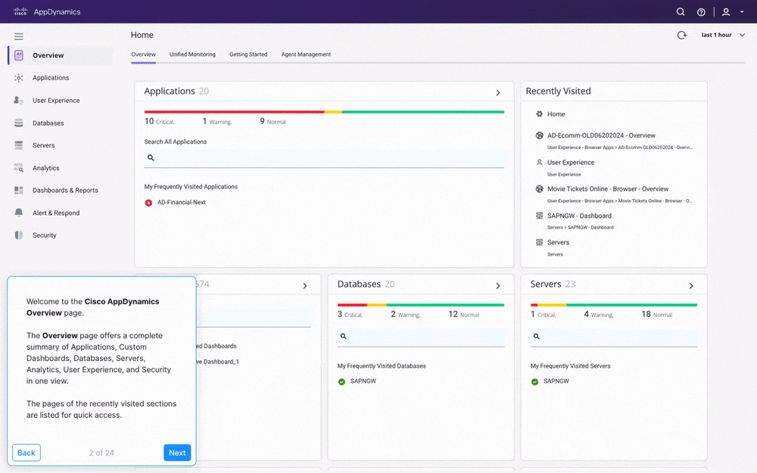
Task: Click the 3 Critical databases count
Action: [350, 314]
